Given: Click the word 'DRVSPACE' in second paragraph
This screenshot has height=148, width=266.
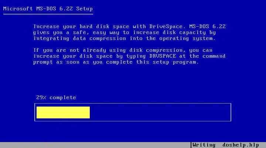Looking at the screenshot, I should (x=163, y=56).
